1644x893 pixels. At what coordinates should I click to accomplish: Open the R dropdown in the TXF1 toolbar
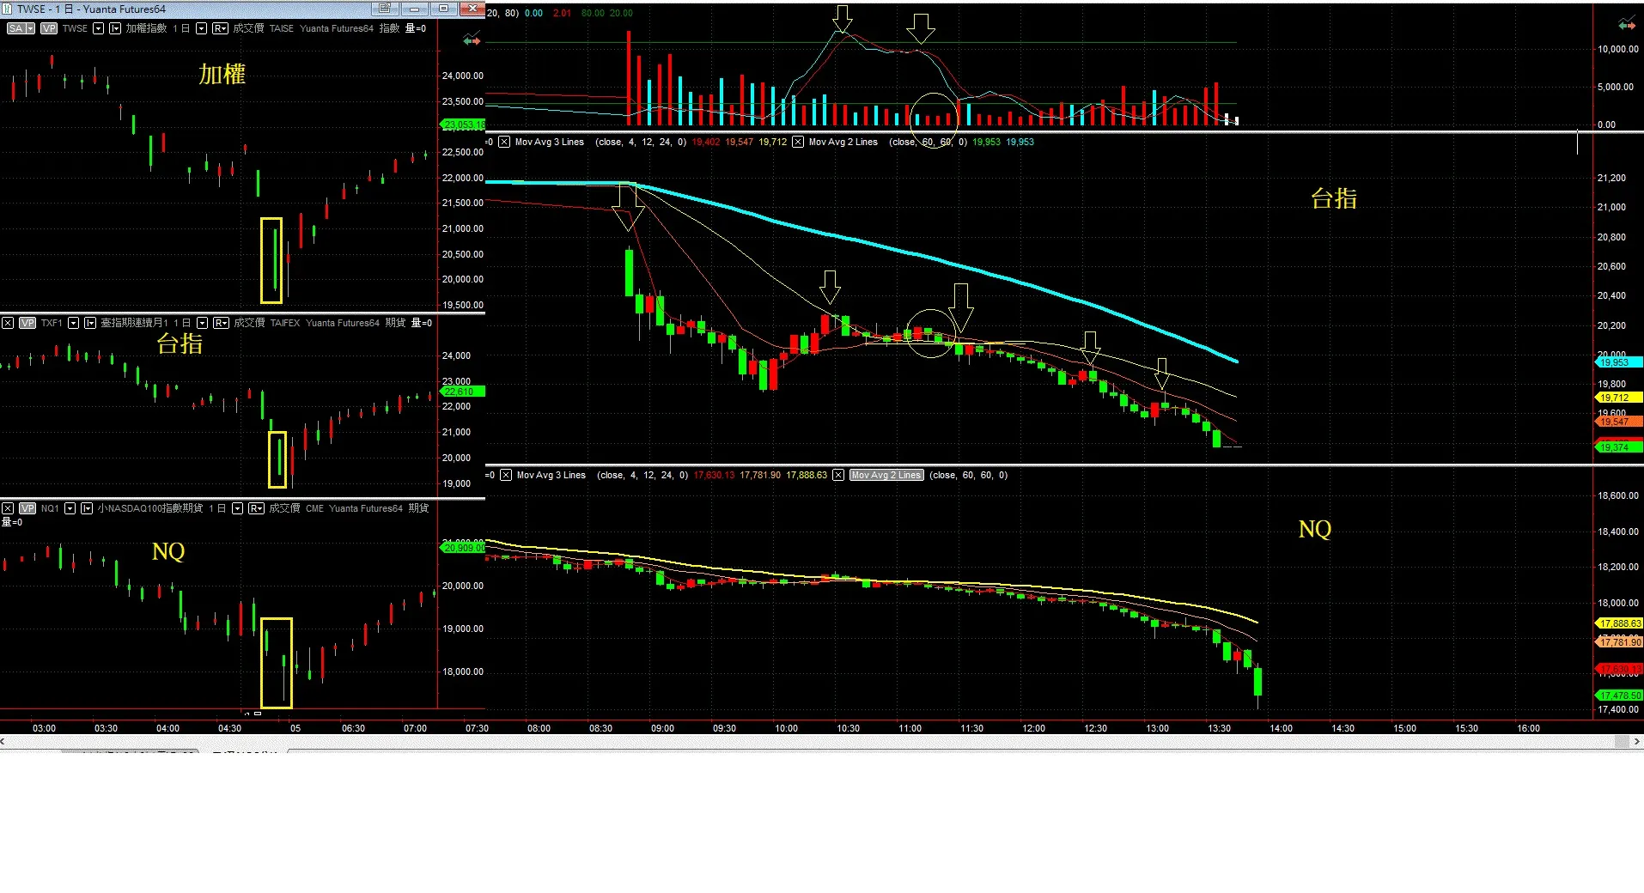click(x=221, y=323)
